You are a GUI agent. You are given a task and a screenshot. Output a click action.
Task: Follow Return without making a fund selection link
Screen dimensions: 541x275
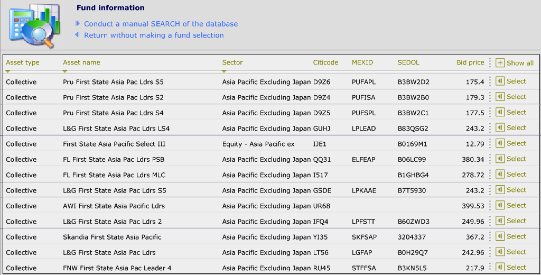pyautogui.click(x=154, y=35)
